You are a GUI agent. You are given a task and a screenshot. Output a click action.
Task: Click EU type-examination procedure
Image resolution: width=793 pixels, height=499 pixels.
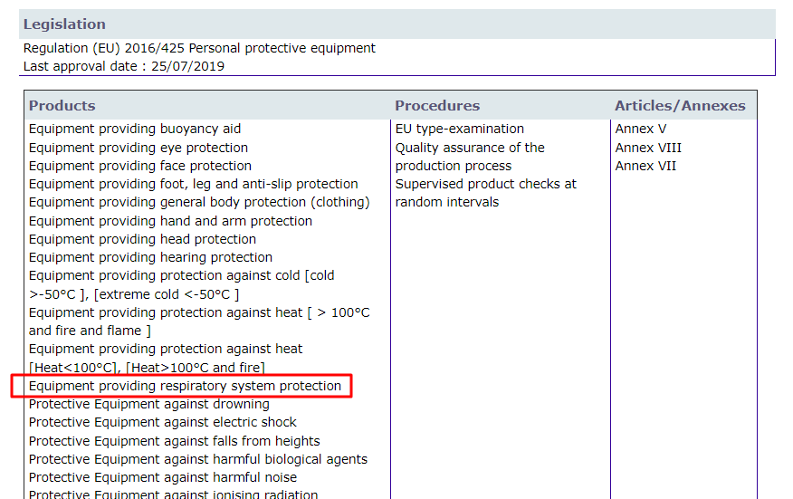(460, 129)
